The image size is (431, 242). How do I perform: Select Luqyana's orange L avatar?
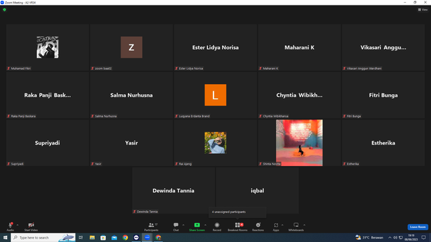[x=215, y=95]
